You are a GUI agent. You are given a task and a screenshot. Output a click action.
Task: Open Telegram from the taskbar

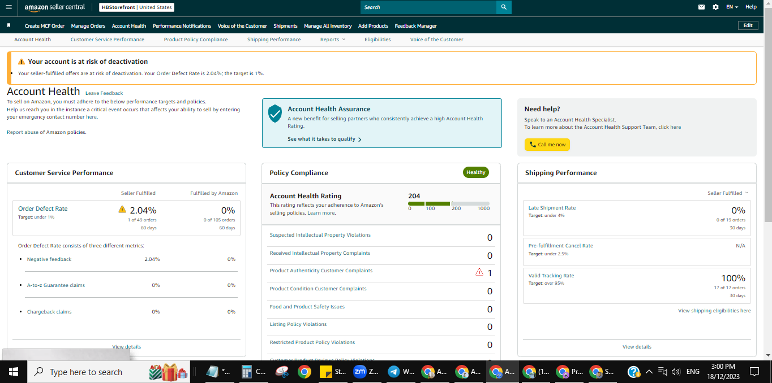[x=400, y=372]
